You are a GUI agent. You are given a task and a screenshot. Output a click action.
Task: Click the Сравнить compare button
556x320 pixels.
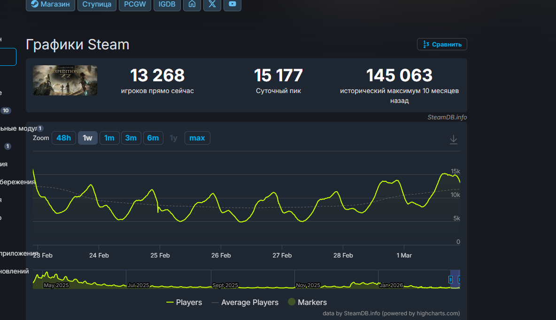[442, 44]
